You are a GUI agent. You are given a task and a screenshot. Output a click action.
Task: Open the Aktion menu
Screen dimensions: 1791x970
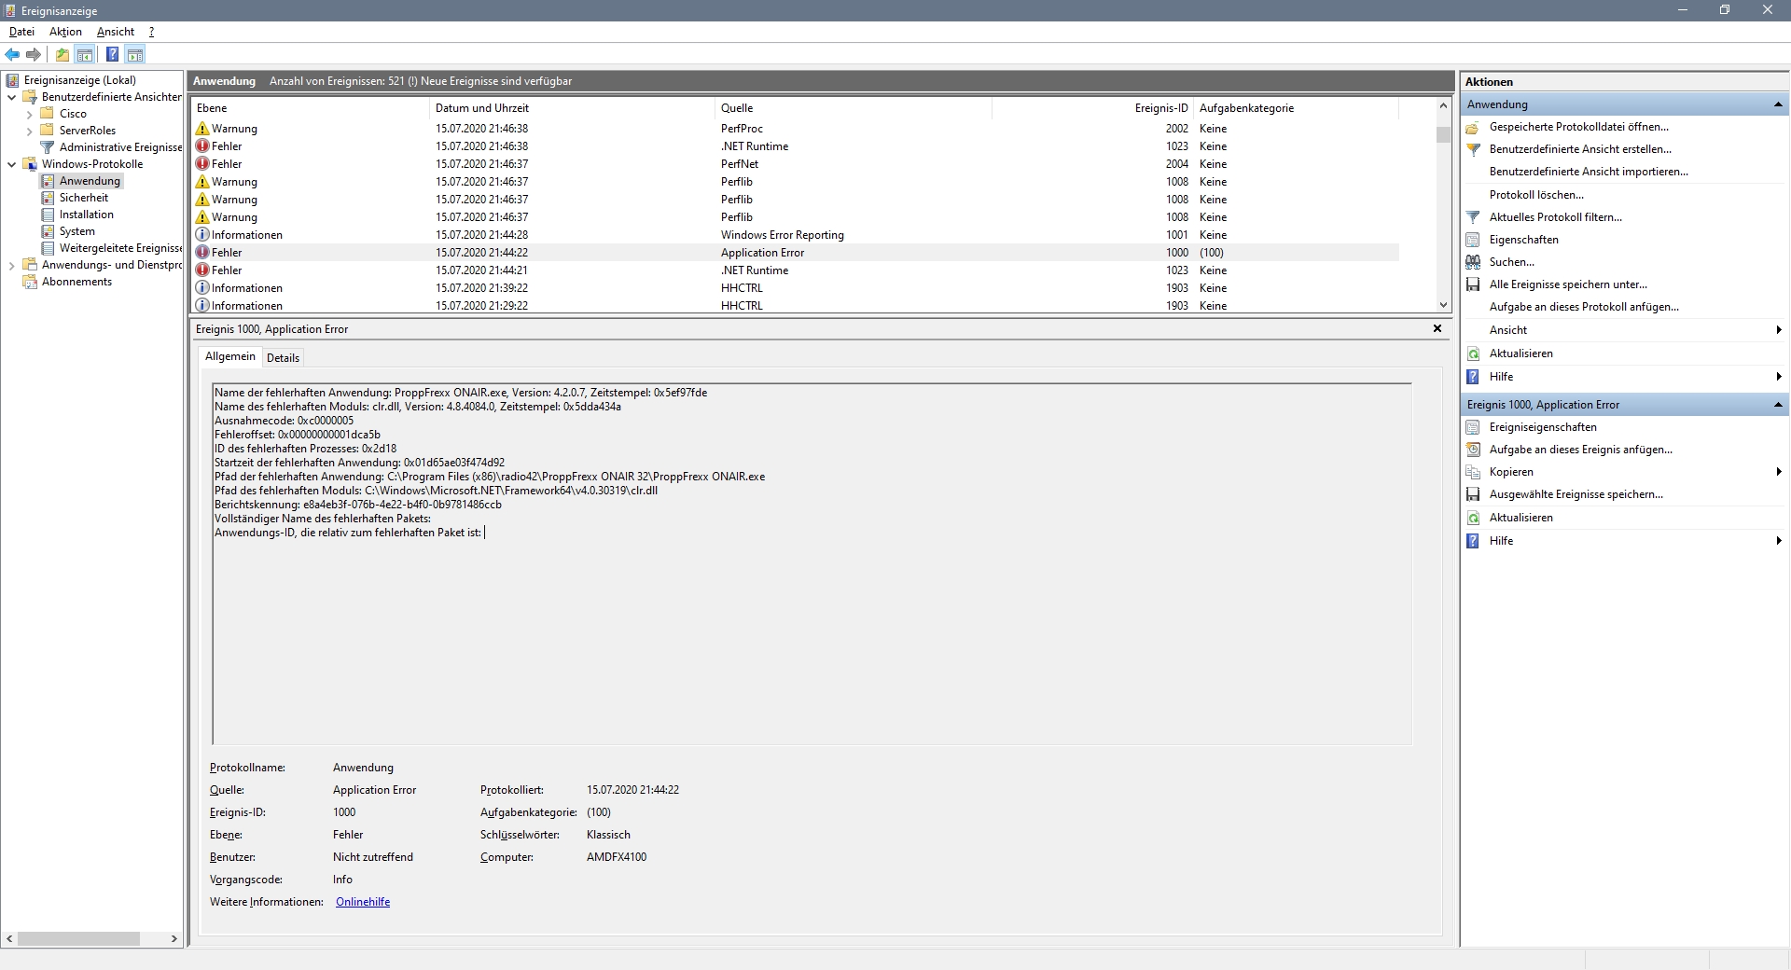click(x=65, y=32)
